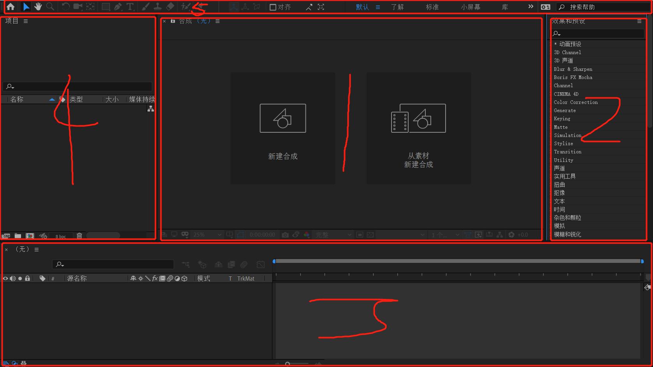
Task: Select the Zoom magnifier tool
Action: (50, 7)
